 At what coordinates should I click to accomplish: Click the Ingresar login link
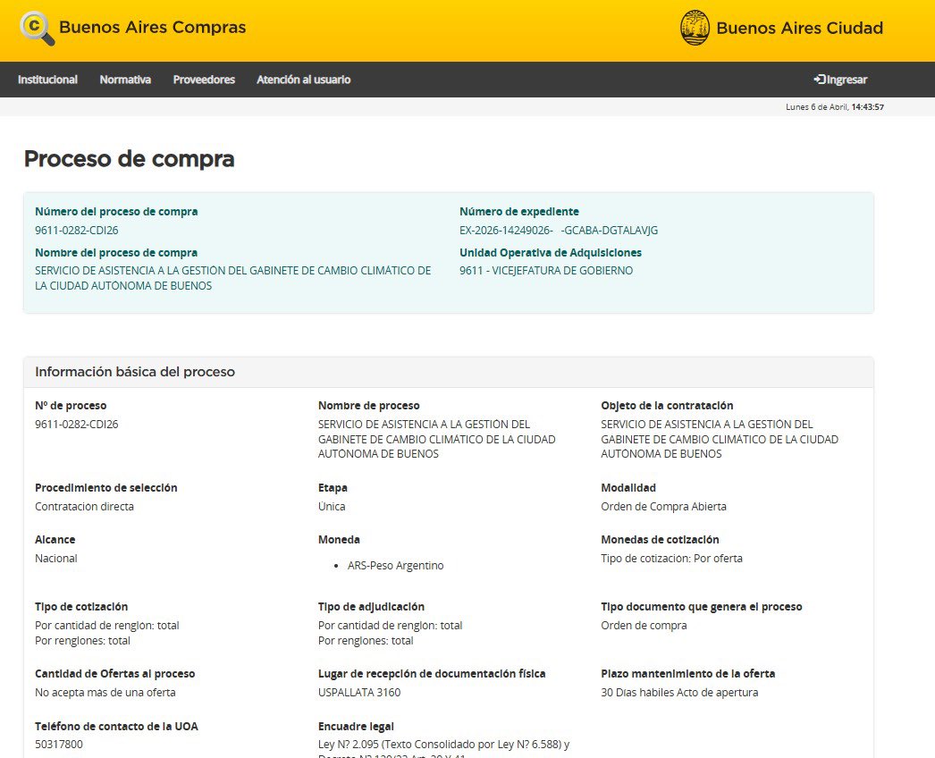pyautogui.click(x=841, y=80)
